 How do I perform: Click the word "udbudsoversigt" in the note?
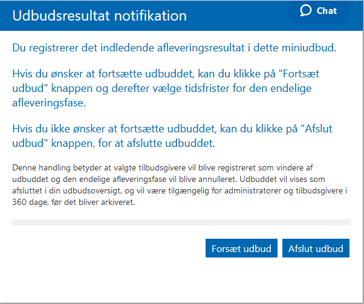coord(92,191)
